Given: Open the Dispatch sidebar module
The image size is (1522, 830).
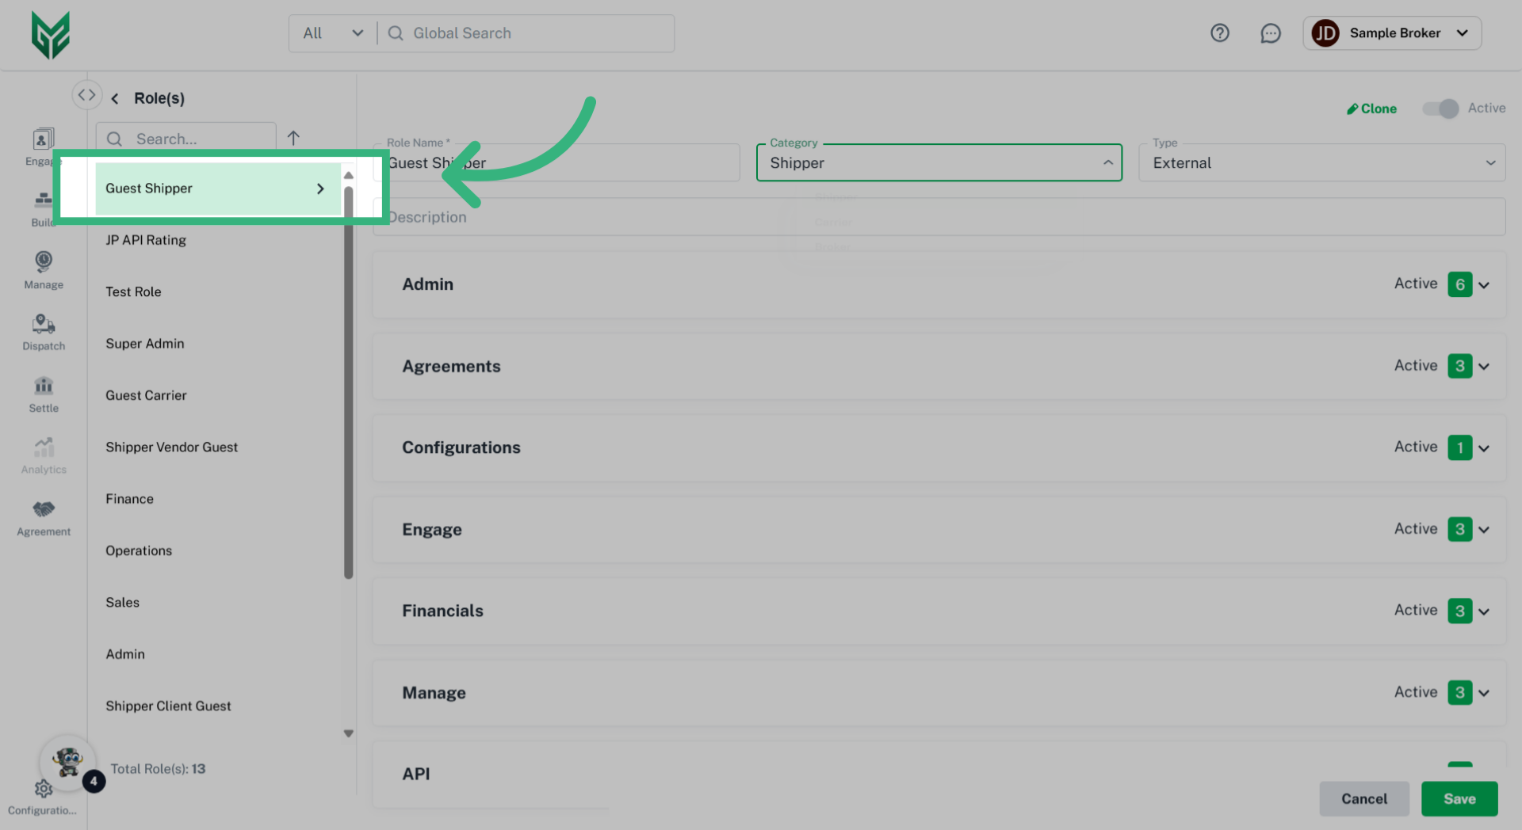Looking at the screenshot, I should click(x=44, y=331).
